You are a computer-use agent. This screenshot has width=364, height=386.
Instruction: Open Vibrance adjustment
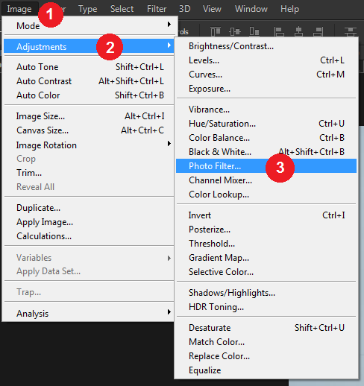[x=266, y=110]
